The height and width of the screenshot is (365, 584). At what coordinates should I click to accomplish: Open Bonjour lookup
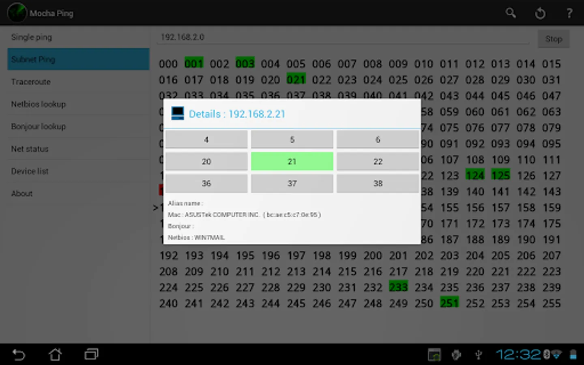[79, 126]
